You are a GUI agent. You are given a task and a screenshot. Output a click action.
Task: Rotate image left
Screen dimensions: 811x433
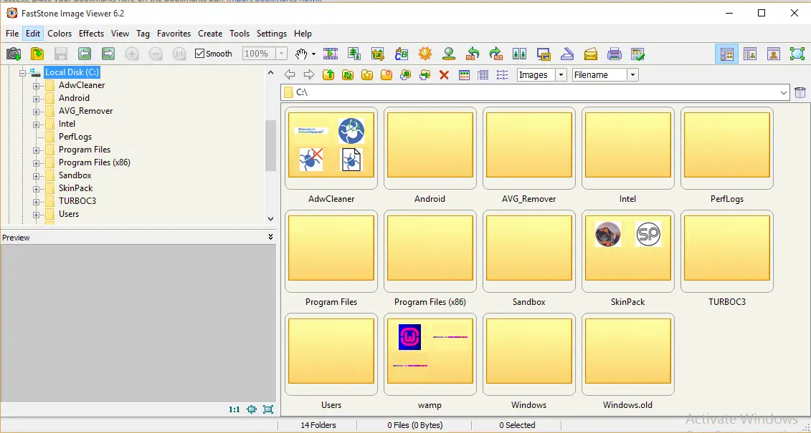point(471,54)
